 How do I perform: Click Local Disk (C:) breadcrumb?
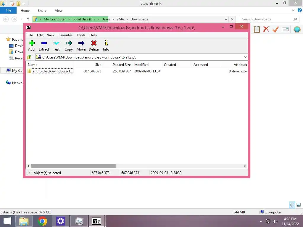point(83,19)
